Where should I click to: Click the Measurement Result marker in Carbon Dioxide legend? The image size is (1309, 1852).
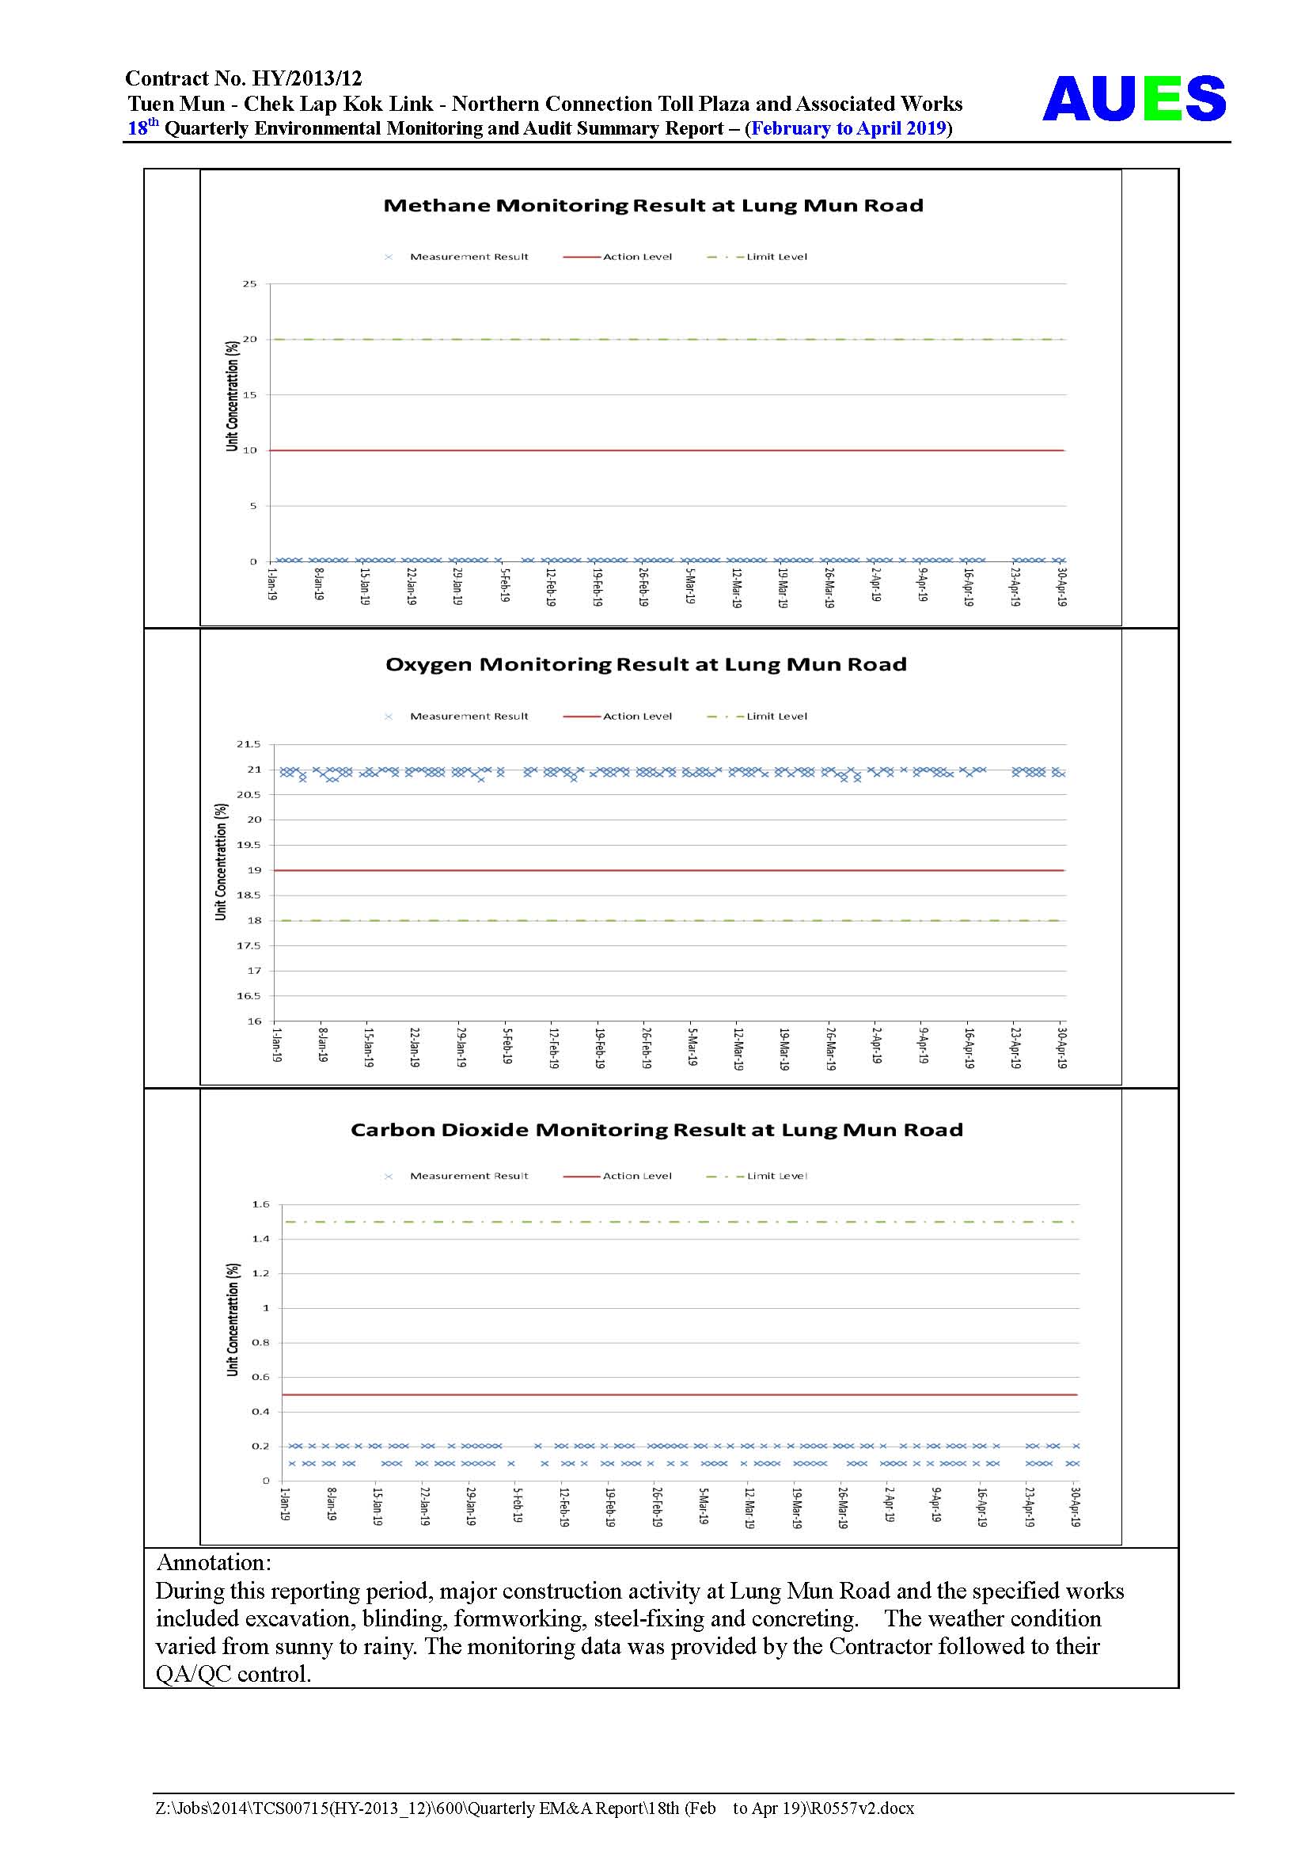point(389,1176)
